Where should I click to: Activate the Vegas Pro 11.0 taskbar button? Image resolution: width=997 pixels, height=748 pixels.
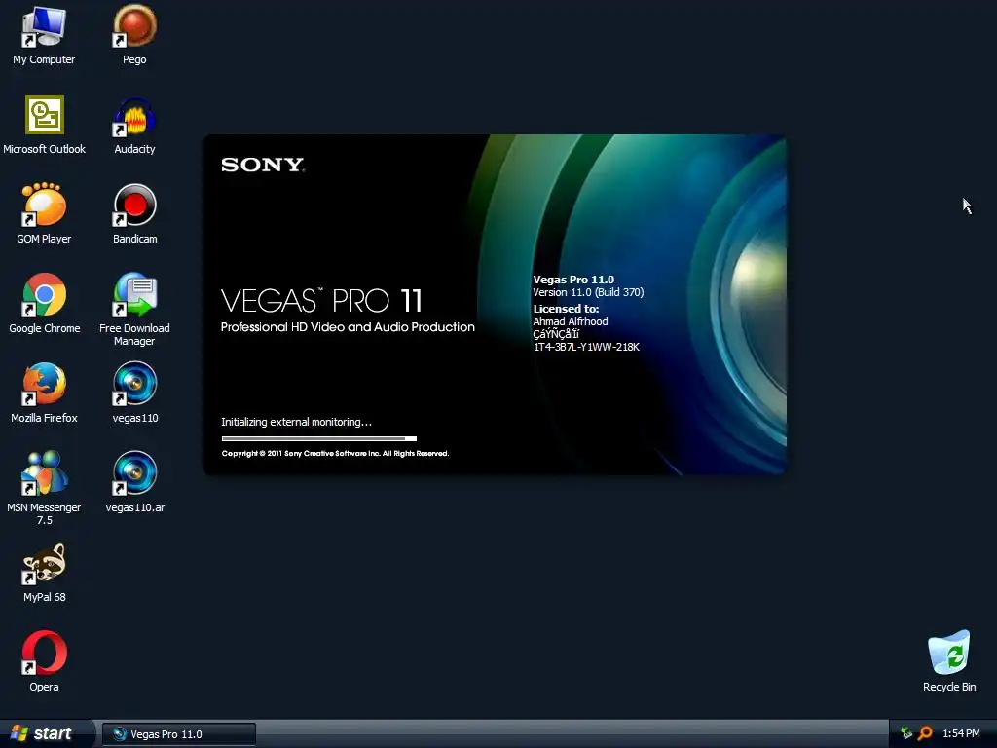point(179,734)
